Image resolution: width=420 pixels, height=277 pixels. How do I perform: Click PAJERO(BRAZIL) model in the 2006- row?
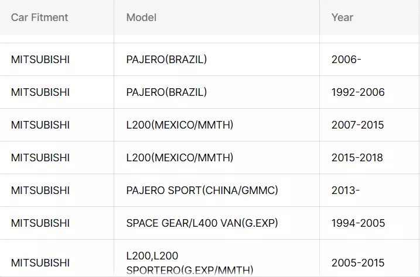167,60
